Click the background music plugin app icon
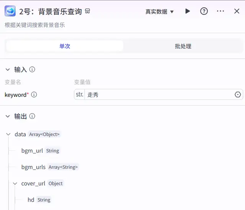Viewport: 245px width, 210px height. coord(10,11)
